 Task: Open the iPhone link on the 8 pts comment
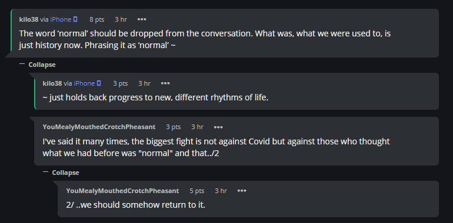[61, 19]
